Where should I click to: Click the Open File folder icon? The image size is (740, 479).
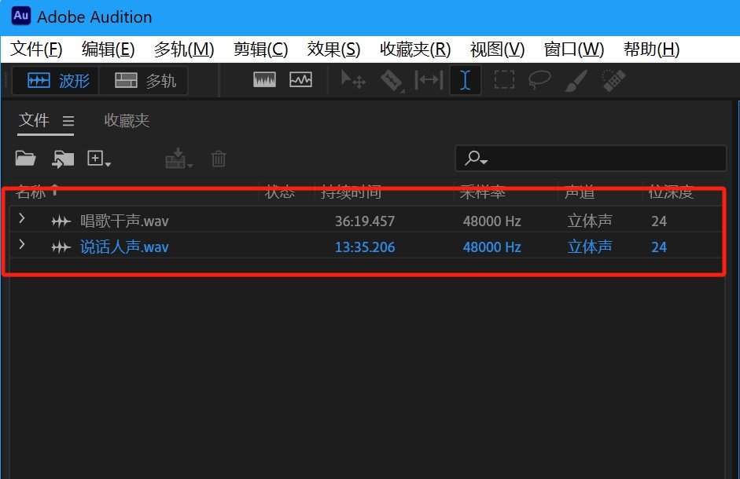click(26, 159)
